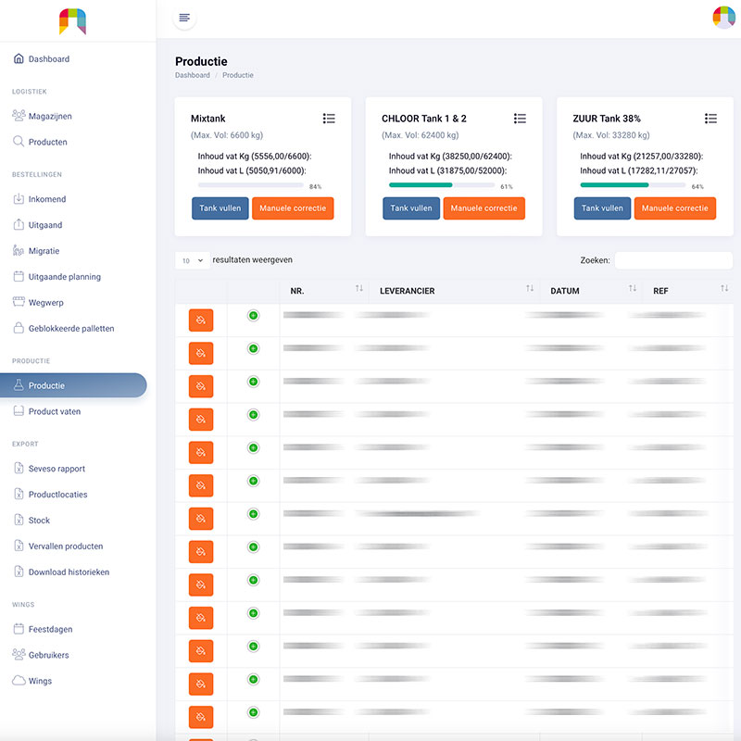Click Manuele correctie for Mixtank
This screenshot has height=741, width=741.
point(293,208)
